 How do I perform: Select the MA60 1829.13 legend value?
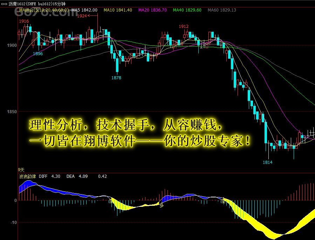coord(222,10)
